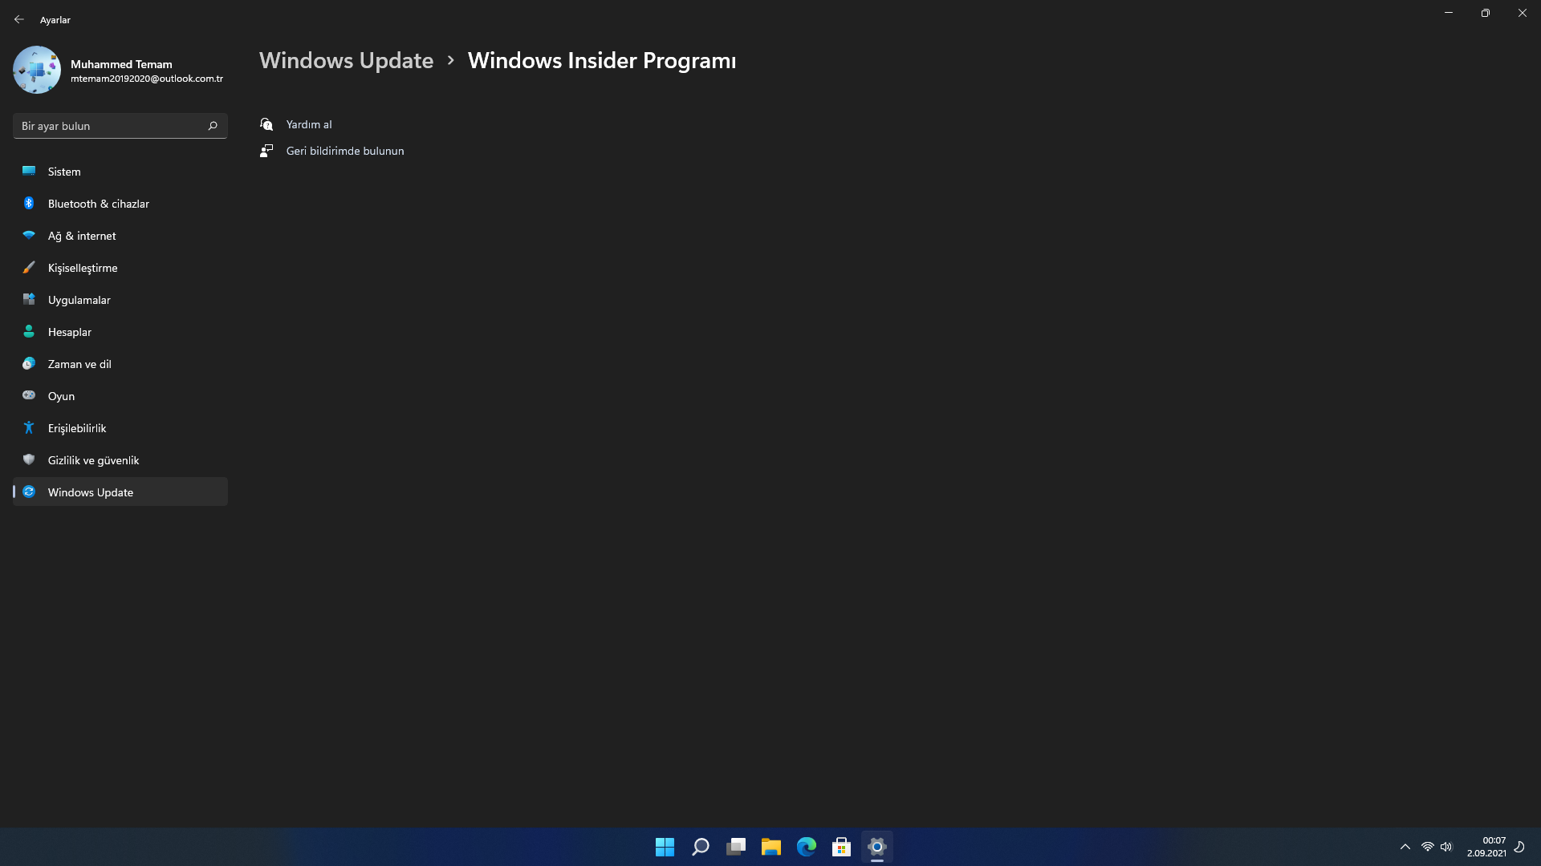Open Ağ & internet settings
This screenshot has height=866, width=1541.
coord(81,236)
